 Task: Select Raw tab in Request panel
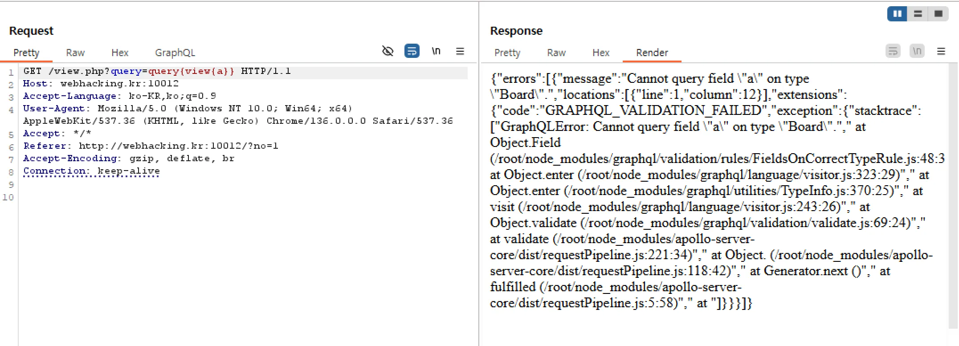pyautogui.click(x=75, y=53)
